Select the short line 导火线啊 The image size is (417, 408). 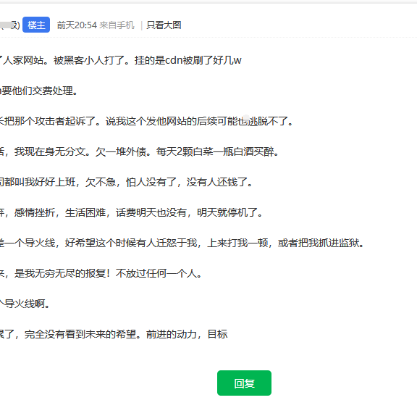(25, 304)
